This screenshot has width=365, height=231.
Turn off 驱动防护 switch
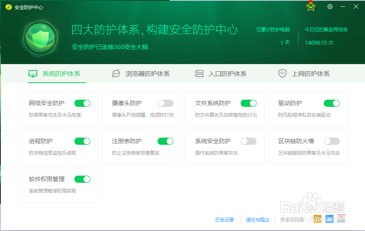332,103
